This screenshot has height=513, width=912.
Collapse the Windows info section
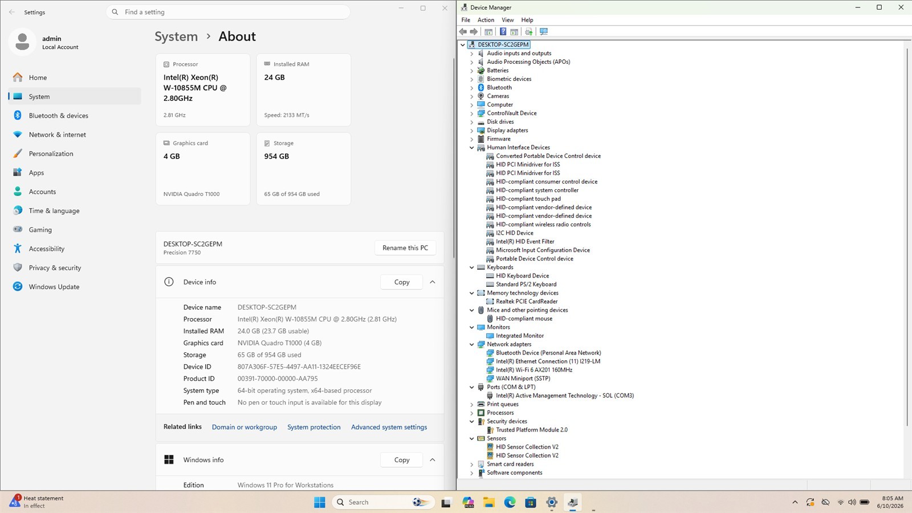point(433,460)
